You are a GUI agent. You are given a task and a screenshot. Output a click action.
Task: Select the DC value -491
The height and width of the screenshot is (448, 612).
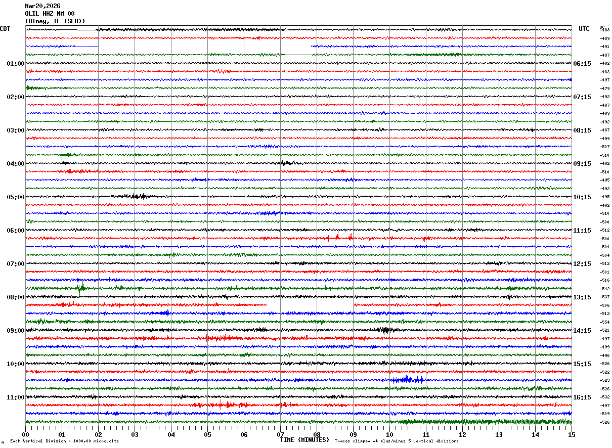604,47
